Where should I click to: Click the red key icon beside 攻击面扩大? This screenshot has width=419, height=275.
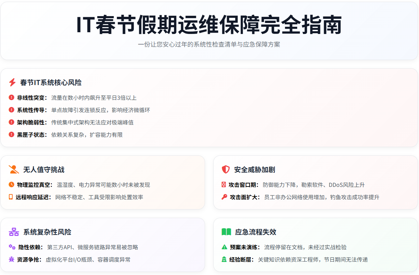224,197
